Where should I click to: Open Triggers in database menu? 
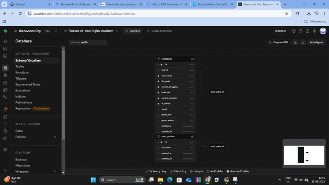pyautogui.click(x=21, y=78)
